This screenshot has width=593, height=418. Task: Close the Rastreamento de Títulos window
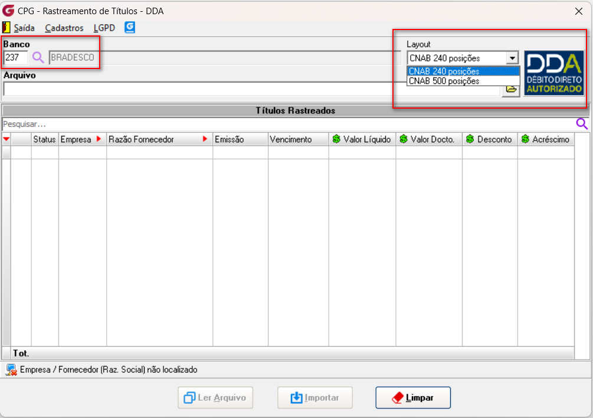[579, 11]
